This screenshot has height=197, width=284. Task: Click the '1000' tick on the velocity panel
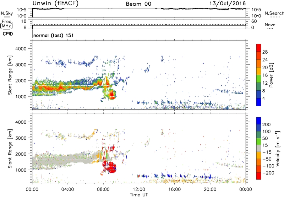(x=21, y=170)
